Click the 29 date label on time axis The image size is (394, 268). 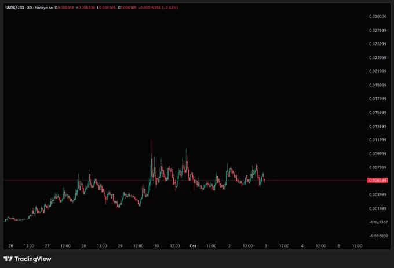tap(120, 246)
